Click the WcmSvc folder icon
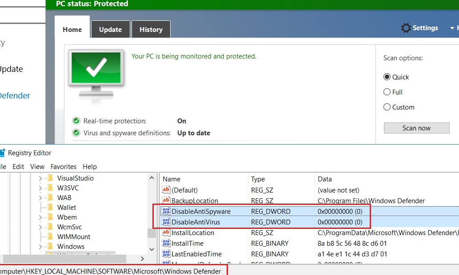The height and width of the screenshot is (275, 459). point(50,227)
